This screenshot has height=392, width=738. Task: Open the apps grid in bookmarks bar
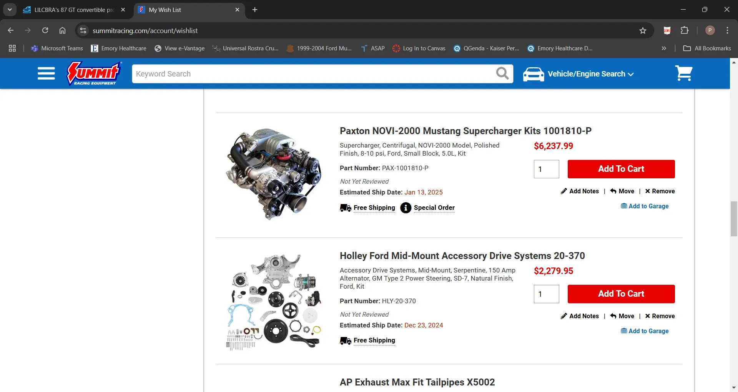point(12,48)
